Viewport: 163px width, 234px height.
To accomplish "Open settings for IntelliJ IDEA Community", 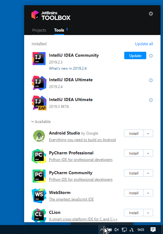I will tap(151, 56).
